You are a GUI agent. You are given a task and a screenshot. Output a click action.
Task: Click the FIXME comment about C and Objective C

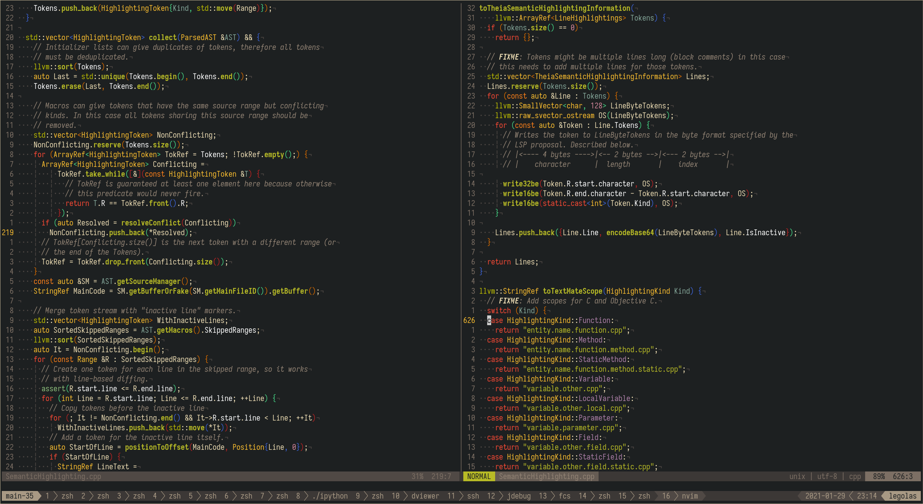[572, 301]
